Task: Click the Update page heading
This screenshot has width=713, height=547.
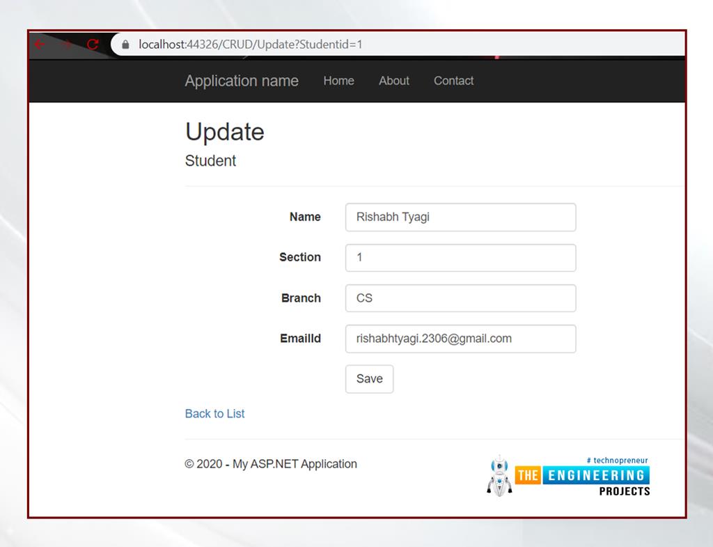Action: click(224, 132)
